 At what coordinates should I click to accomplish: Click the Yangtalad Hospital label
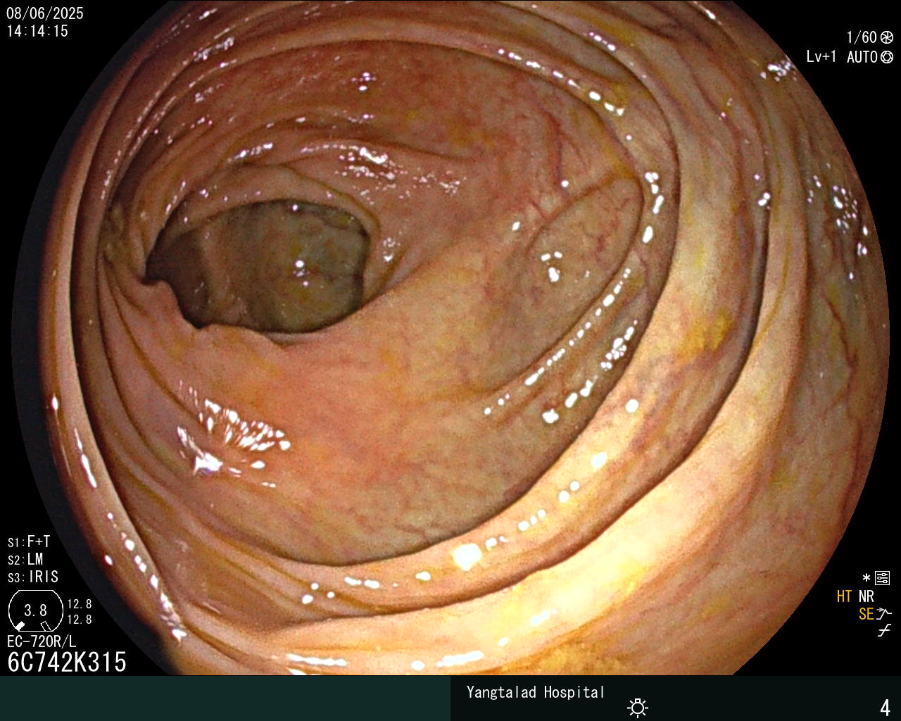536,693
